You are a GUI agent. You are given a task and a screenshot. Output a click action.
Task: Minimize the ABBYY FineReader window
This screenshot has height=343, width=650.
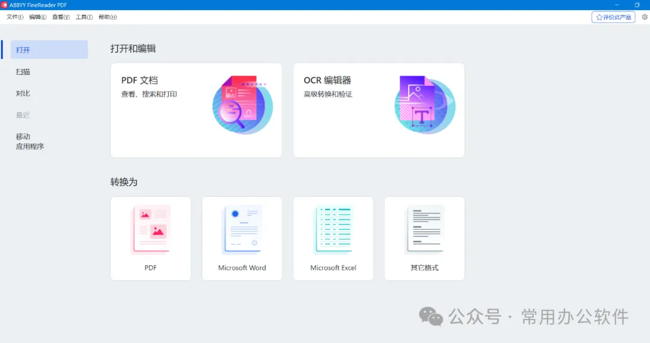point(617,5)
